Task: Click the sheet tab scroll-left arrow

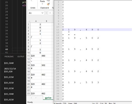Action: (31, 98)
